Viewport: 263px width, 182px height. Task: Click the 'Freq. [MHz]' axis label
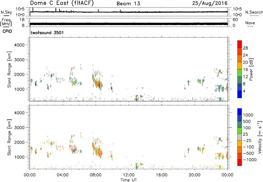coord(6,22)
